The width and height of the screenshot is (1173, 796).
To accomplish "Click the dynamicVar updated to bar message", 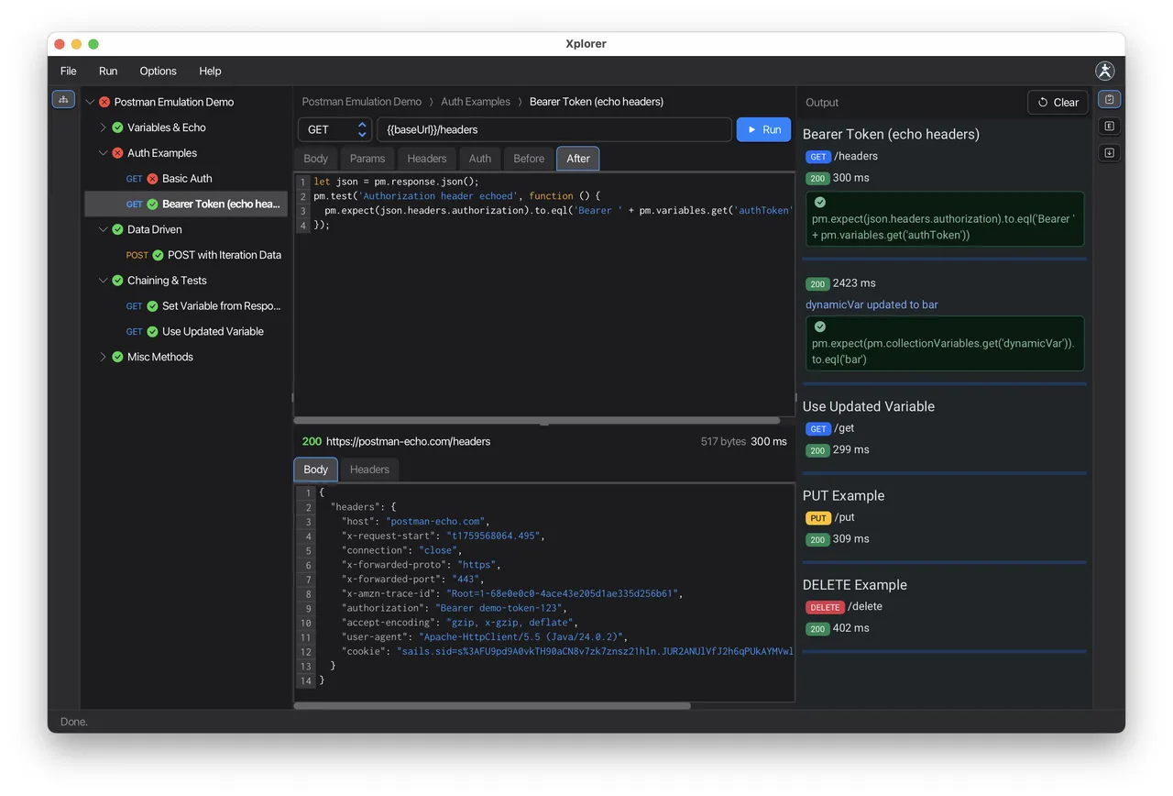I will click(x=872, y=304).
